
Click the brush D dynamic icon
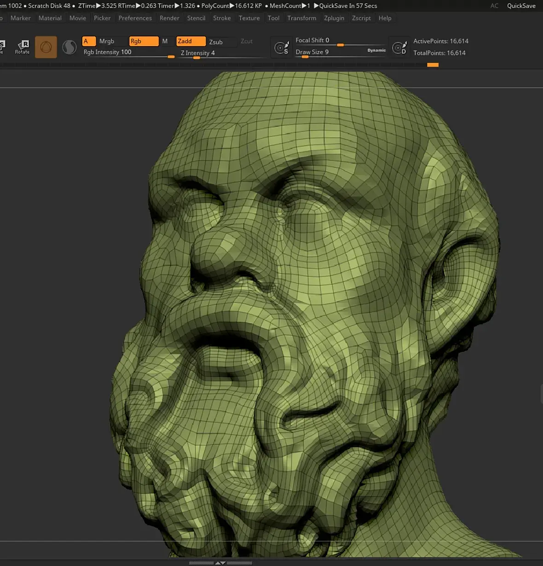click(x=399, y=47)
